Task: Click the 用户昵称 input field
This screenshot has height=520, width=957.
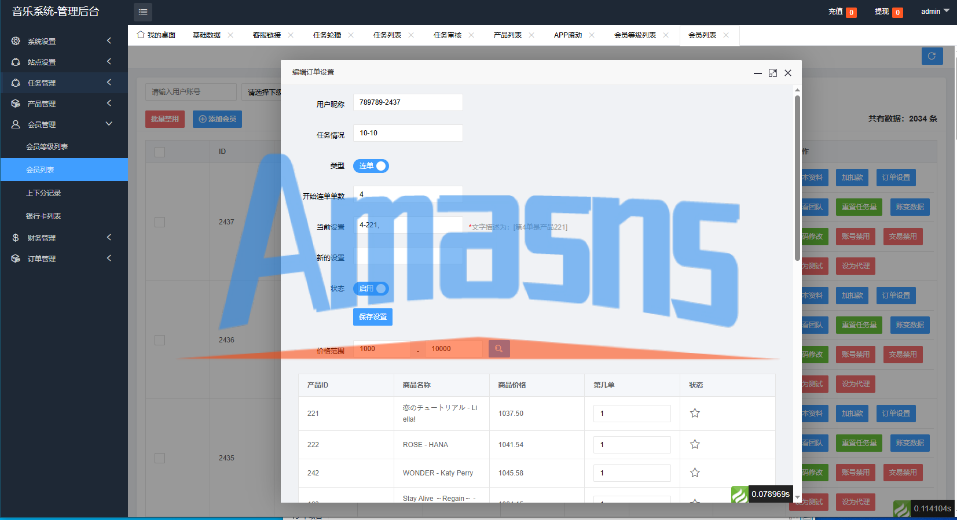Action: (x=408, y=102)
